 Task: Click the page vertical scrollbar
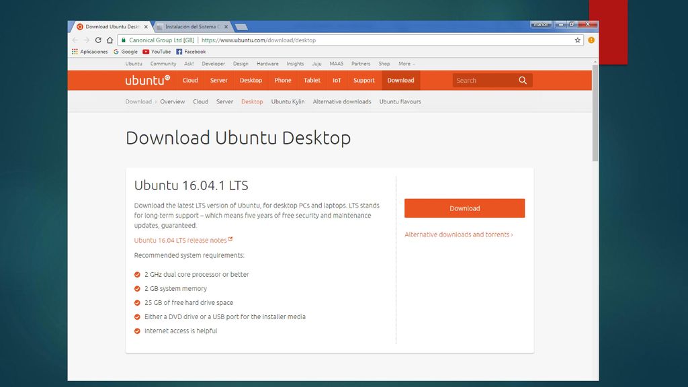pos(595,114)
